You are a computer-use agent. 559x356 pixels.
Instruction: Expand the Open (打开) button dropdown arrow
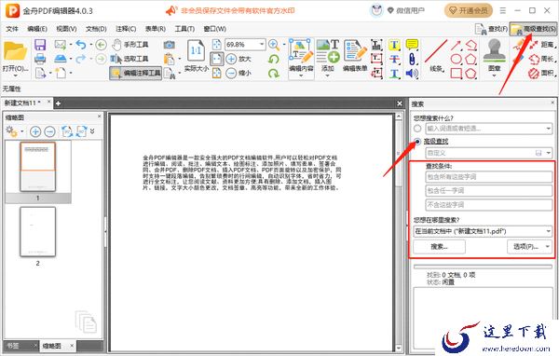(x=15, y=75)
